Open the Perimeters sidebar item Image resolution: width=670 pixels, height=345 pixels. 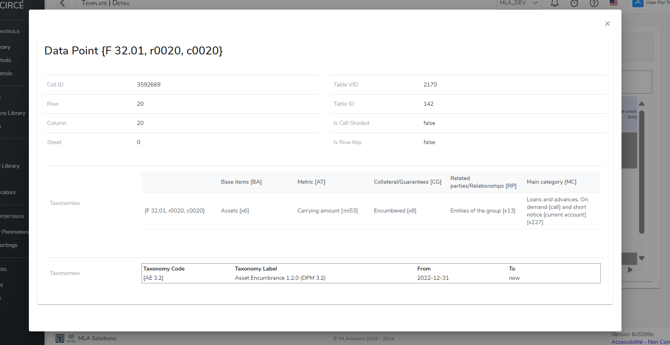click(14, 232)
